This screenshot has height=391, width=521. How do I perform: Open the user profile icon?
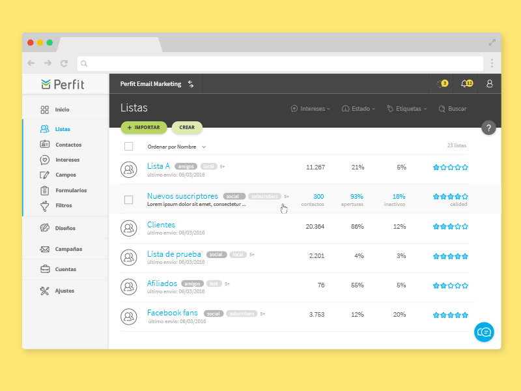490,83
